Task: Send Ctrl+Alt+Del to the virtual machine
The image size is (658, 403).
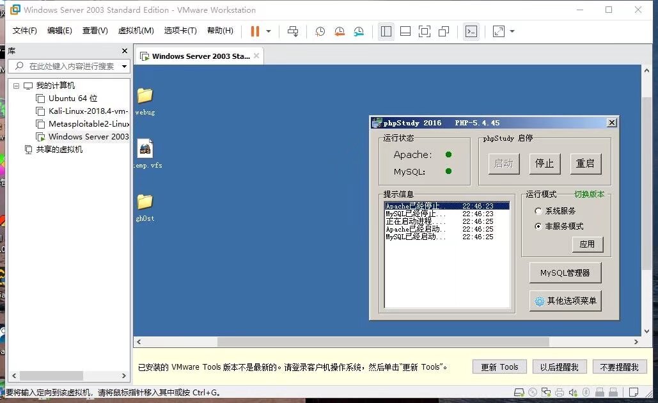Action: point(293,31)
